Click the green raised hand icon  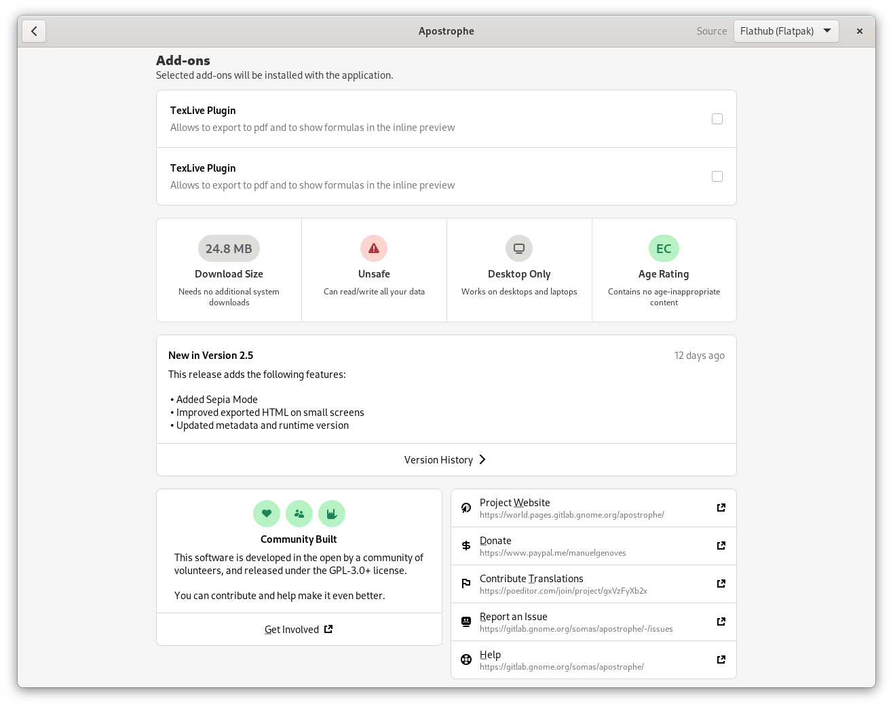tap(332, 514)
